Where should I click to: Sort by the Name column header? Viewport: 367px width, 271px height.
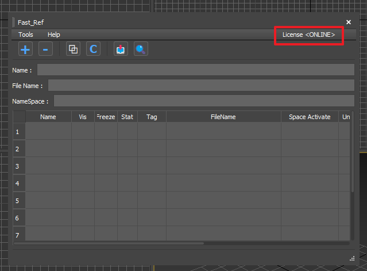(x=48, y=117)
